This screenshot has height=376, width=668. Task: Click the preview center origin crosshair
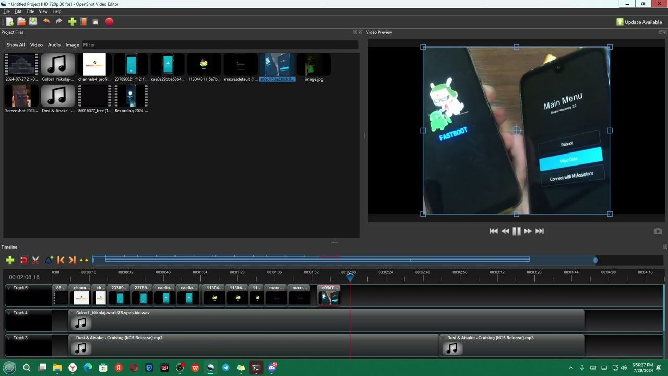click(516, 131)
